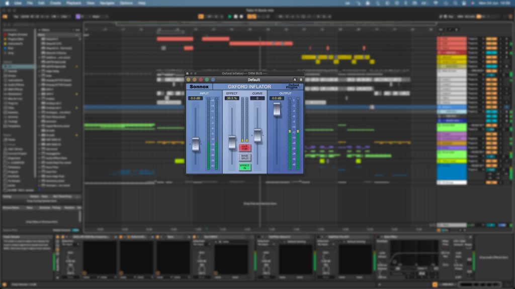Enable the Band Split button

coord(244,157)
